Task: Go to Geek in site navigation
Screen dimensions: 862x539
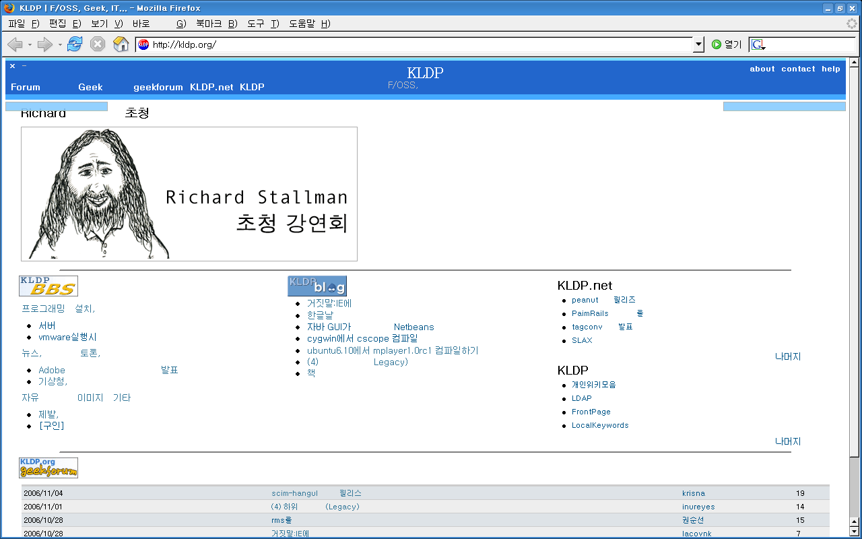Action: (x=90, y=87)
